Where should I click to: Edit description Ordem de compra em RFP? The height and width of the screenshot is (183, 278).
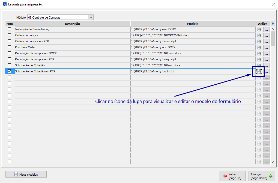(x=73, y=41)
